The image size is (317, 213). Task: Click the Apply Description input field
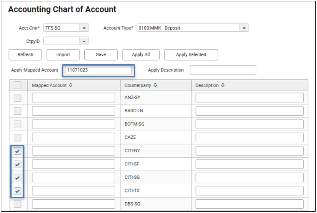click(x=223, y=70)
